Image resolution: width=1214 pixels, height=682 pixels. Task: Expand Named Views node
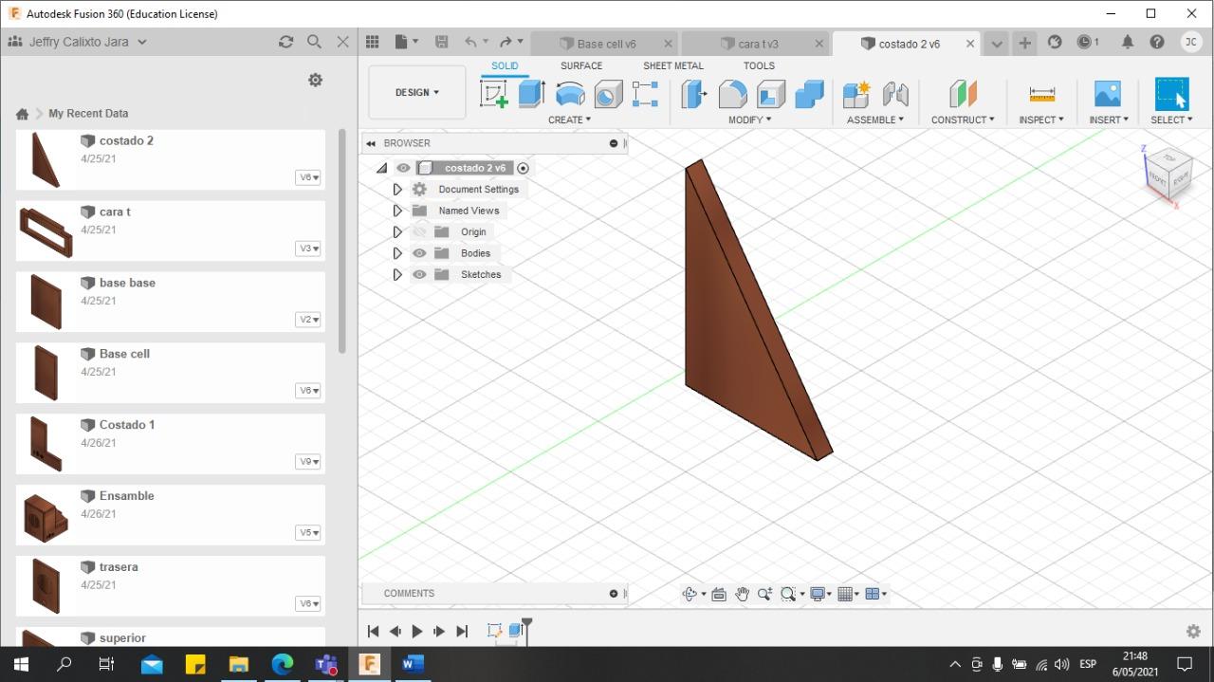[397, 211]
